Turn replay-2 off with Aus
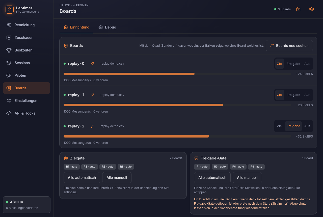This screenshot has height=217, width=323. point(307,126)
